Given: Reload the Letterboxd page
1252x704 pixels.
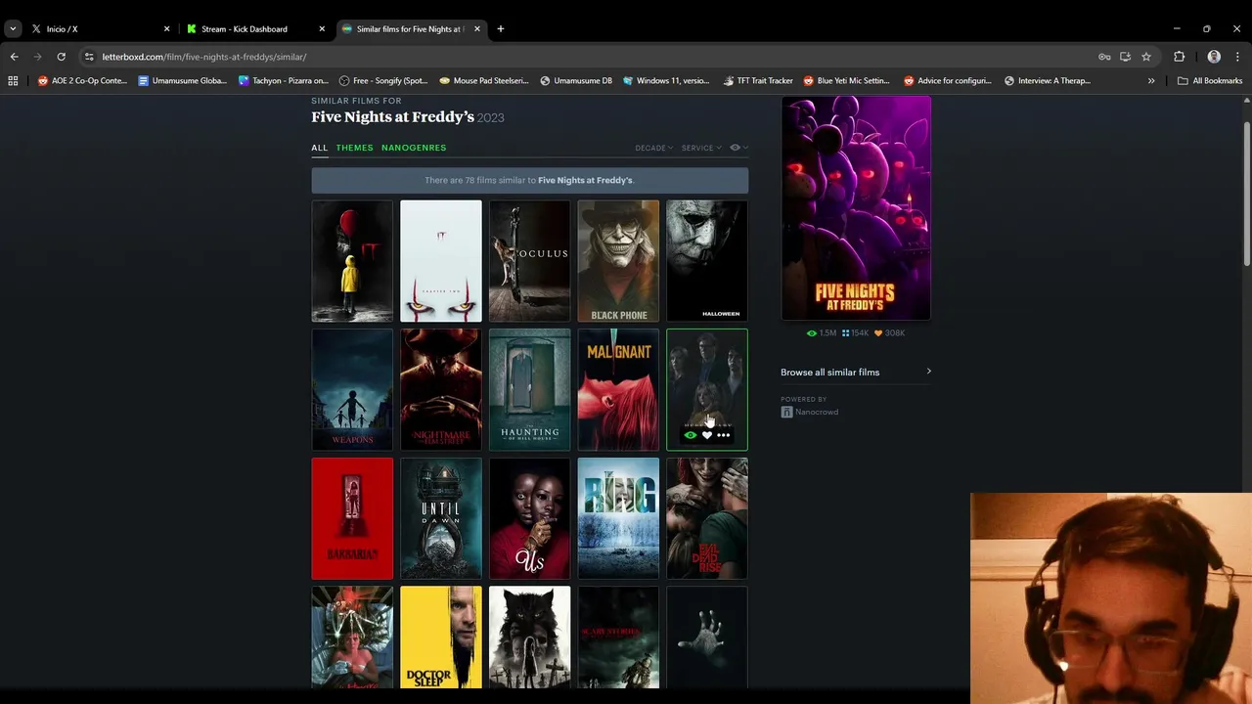Looking at the screenshot, I should [x=61, y=57].
